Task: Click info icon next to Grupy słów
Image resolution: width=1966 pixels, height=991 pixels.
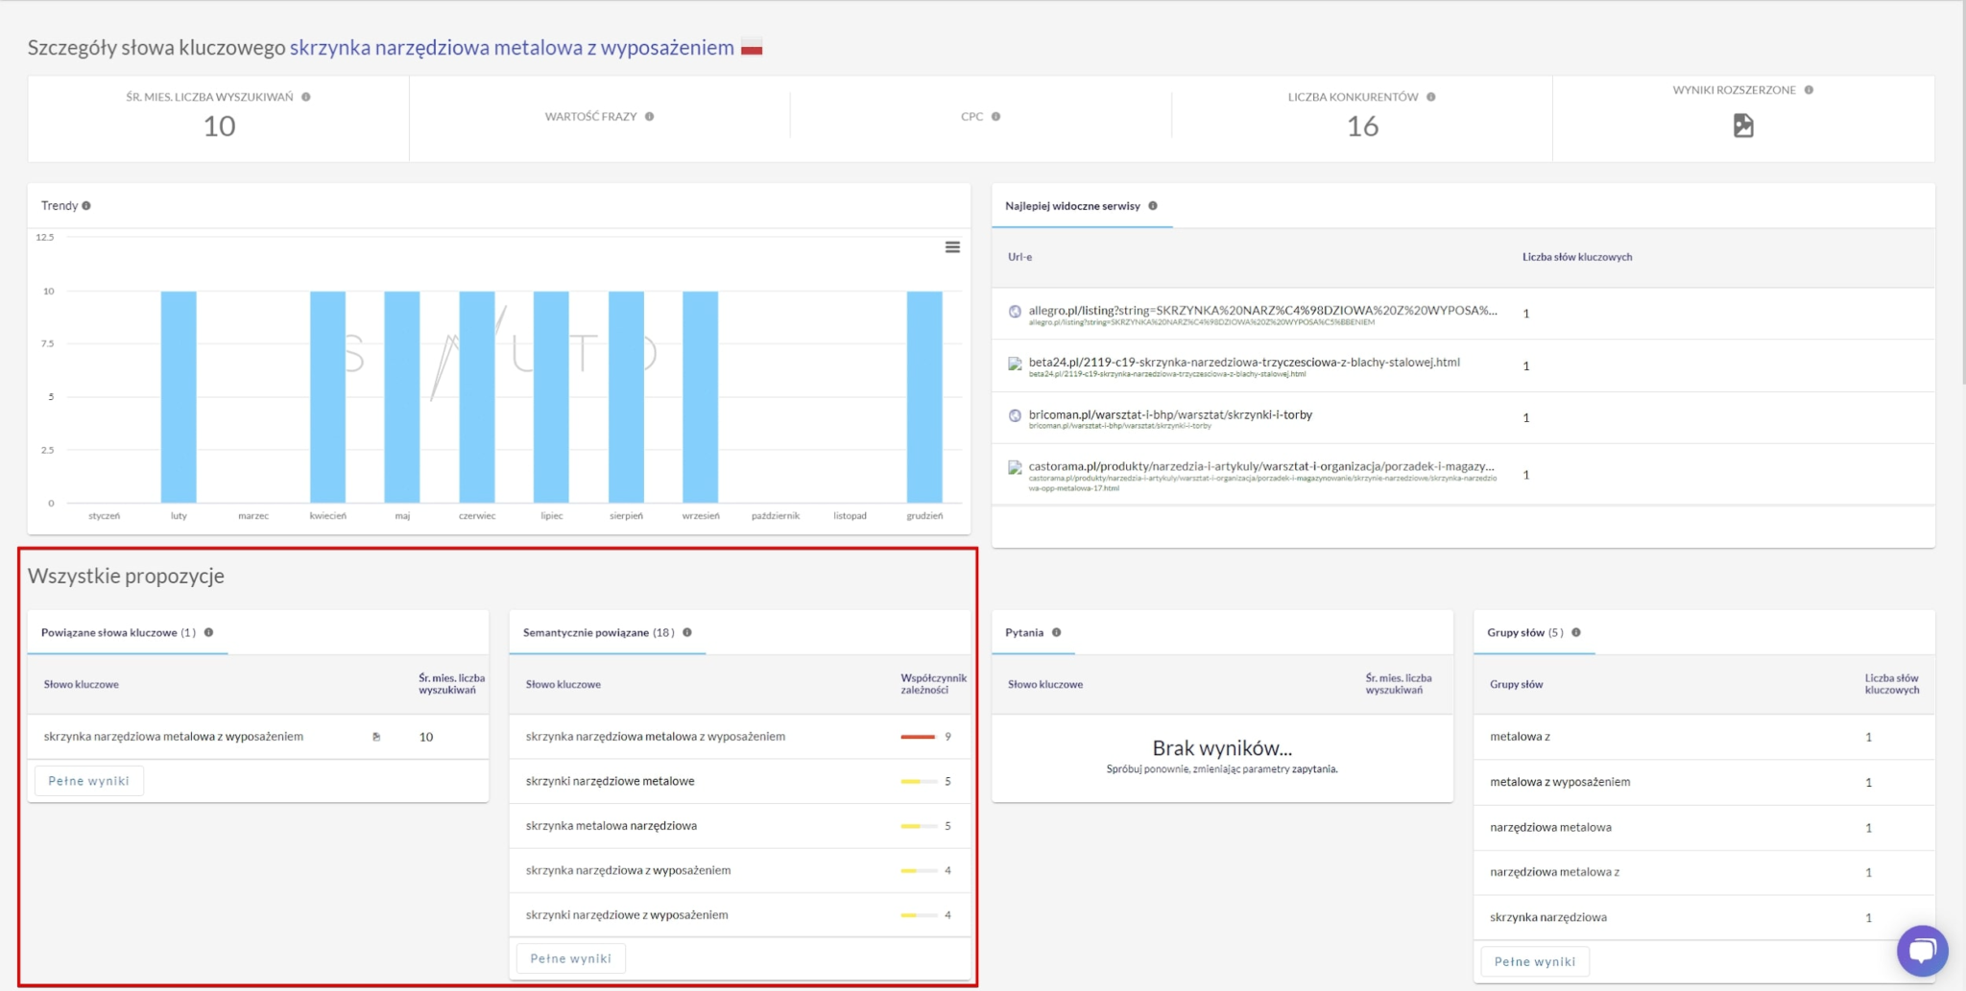Action: click(x=1576, y=633)
